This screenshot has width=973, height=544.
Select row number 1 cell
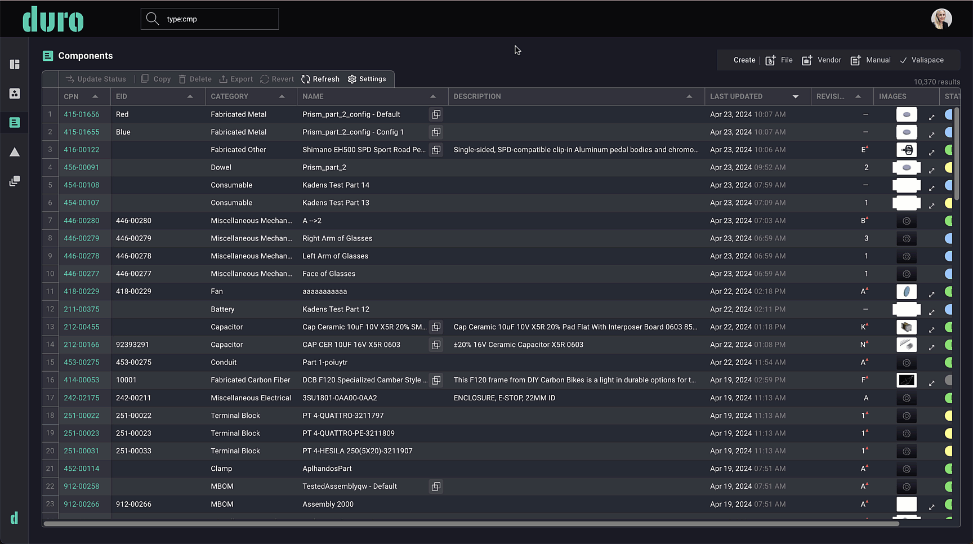[x=50, y=114]
